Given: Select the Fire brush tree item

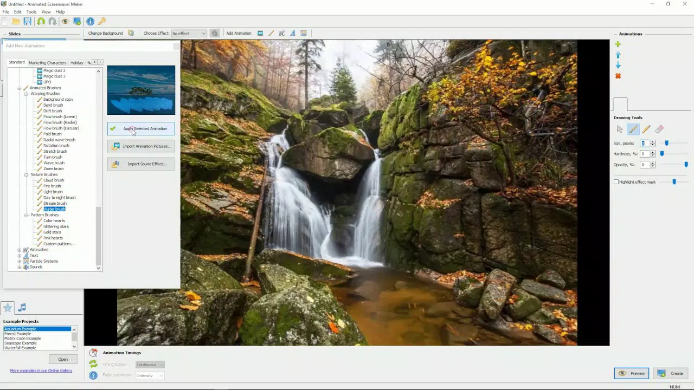Looking at the screenshot, I should click(x=52, y=186).
